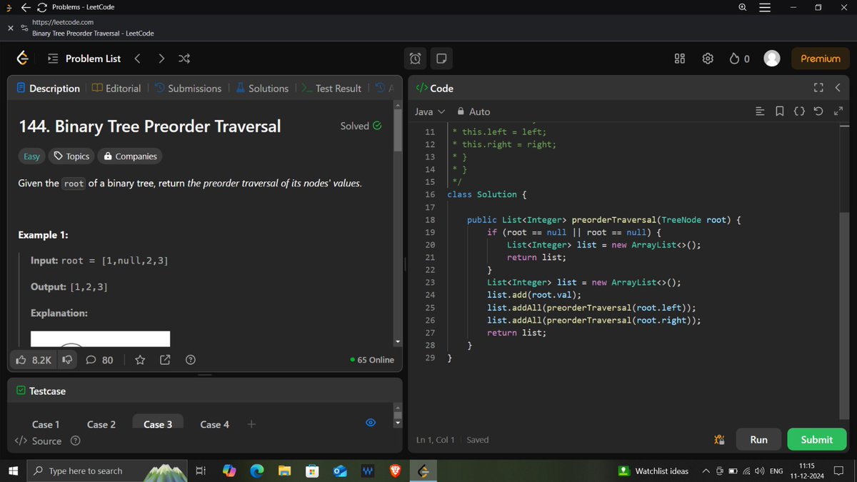This screenshot has height=482, width=857.
Task: Open the notes icon beside timer
Action: coord(441,59)
